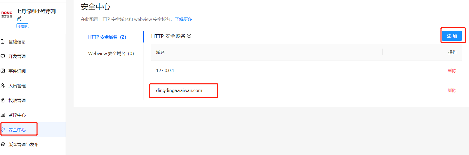Click the 小程序 tag under app name
The width and height of the screenshot is (469, 155).
(23, 26)
